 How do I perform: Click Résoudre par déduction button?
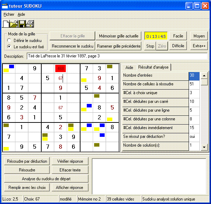pyautogui.click(x=27, y=161)
